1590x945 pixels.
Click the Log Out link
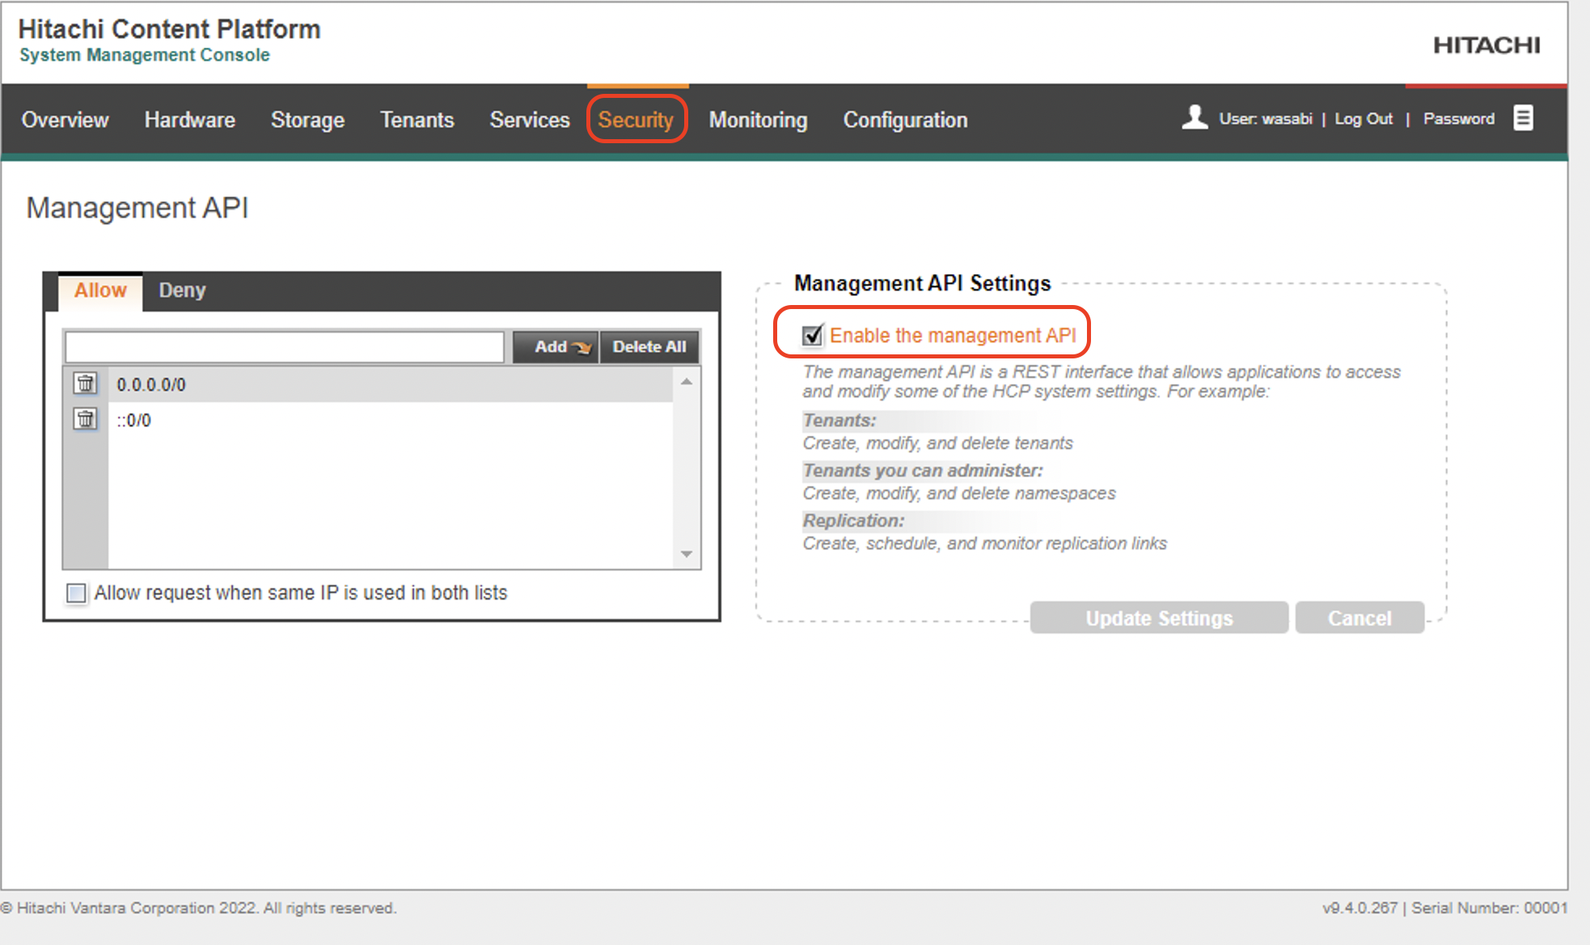1364,119
